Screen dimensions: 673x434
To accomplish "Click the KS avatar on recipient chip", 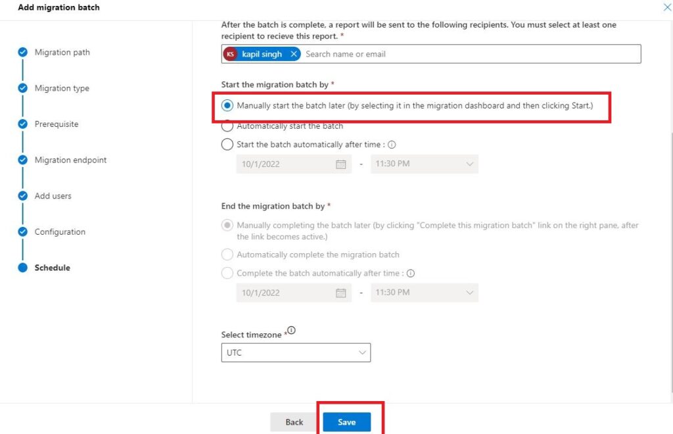I will click(x=230, y=53).
